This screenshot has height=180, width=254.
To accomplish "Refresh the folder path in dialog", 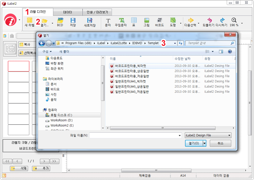I will pos(181,43).
